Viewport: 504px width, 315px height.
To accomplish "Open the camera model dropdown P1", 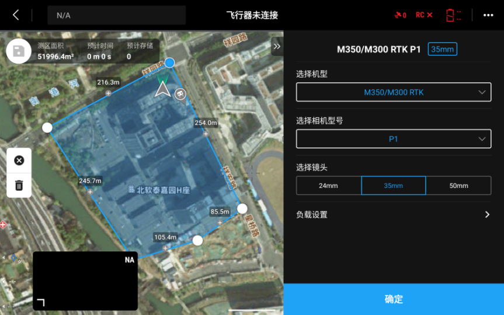I will (x=394, y=139).
